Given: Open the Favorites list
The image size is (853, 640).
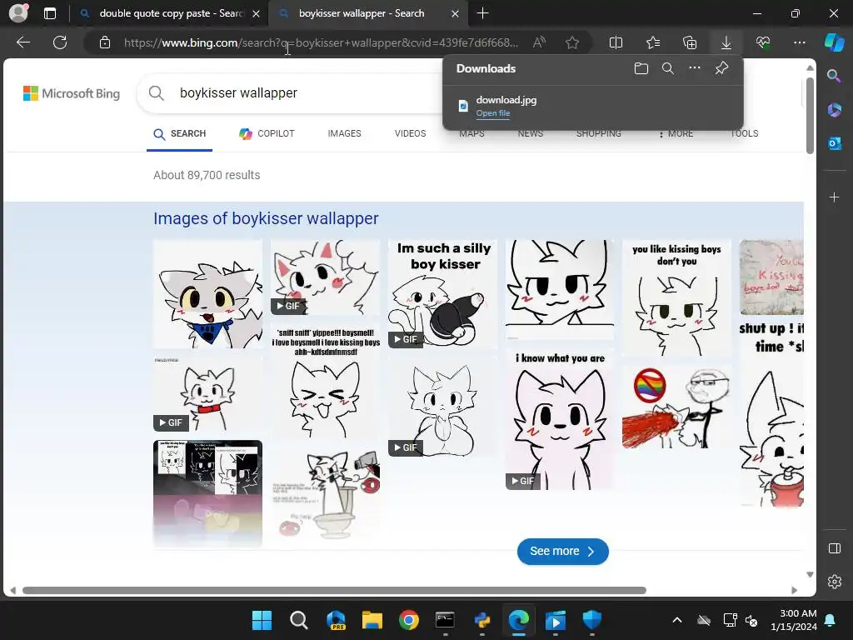Looking at the screenshot, I should 653,42.
